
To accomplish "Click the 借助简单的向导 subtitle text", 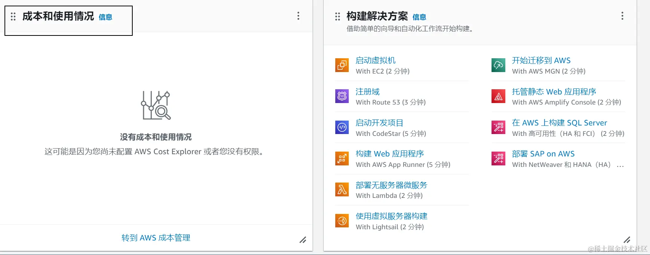I will tap(411, 29).
